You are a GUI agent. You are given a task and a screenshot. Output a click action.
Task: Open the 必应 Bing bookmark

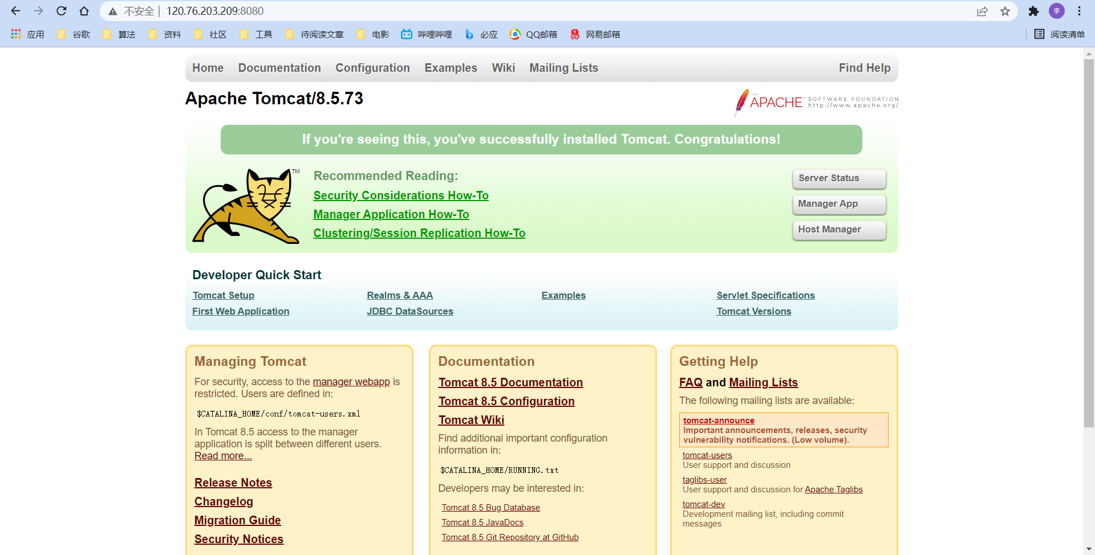pyautogui.click(x=481, y=34)
